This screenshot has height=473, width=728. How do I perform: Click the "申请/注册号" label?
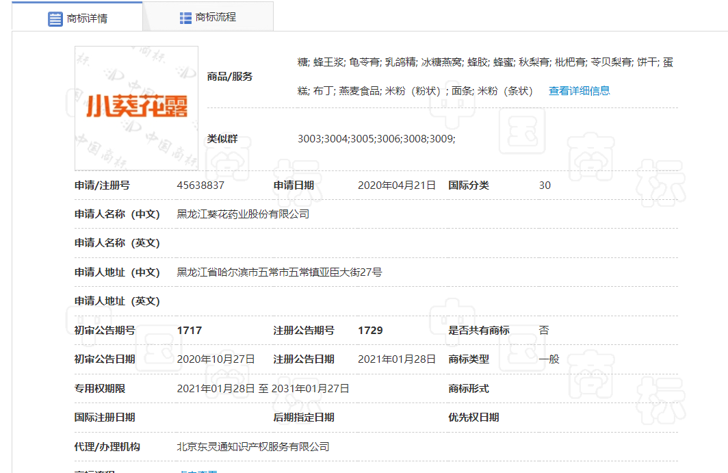click(102, 186)
